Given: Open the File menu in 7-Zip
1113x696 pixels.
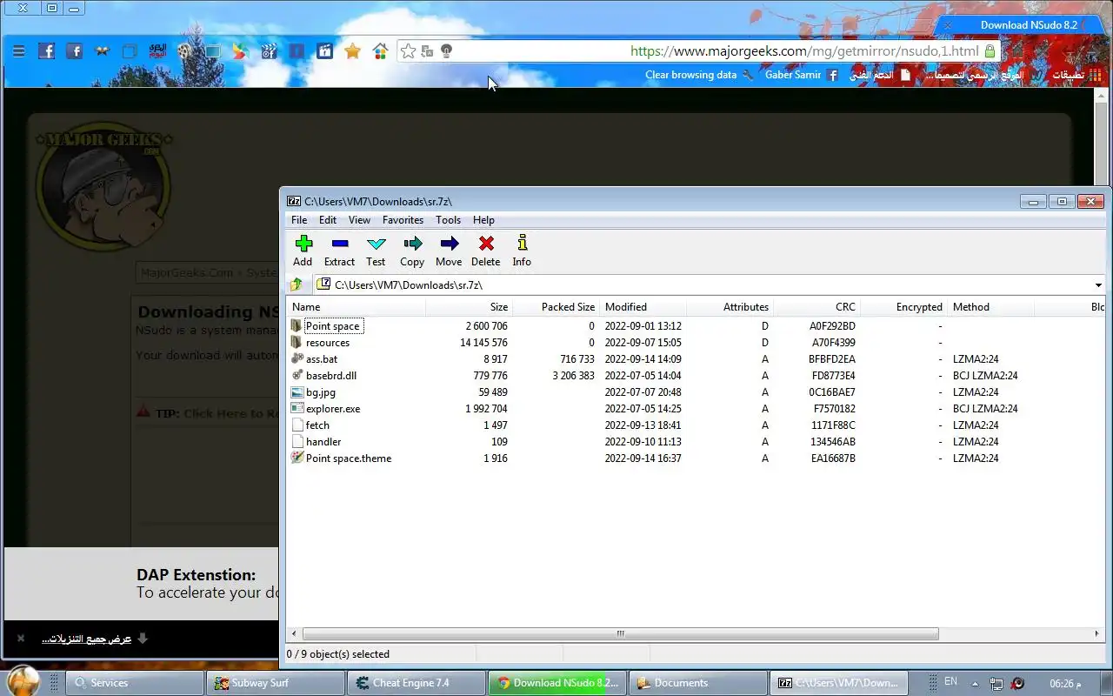Looking at the screenshot, I should [299, 220].
